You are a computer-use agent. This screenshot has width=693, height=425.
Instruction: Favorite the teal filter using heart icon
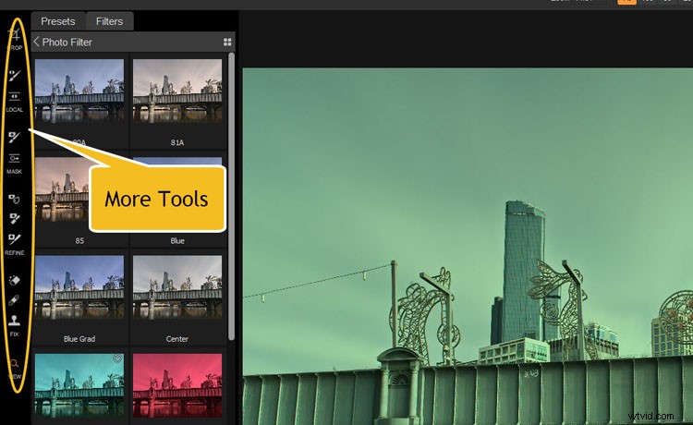pyautogui.click(x=117, y=358)
